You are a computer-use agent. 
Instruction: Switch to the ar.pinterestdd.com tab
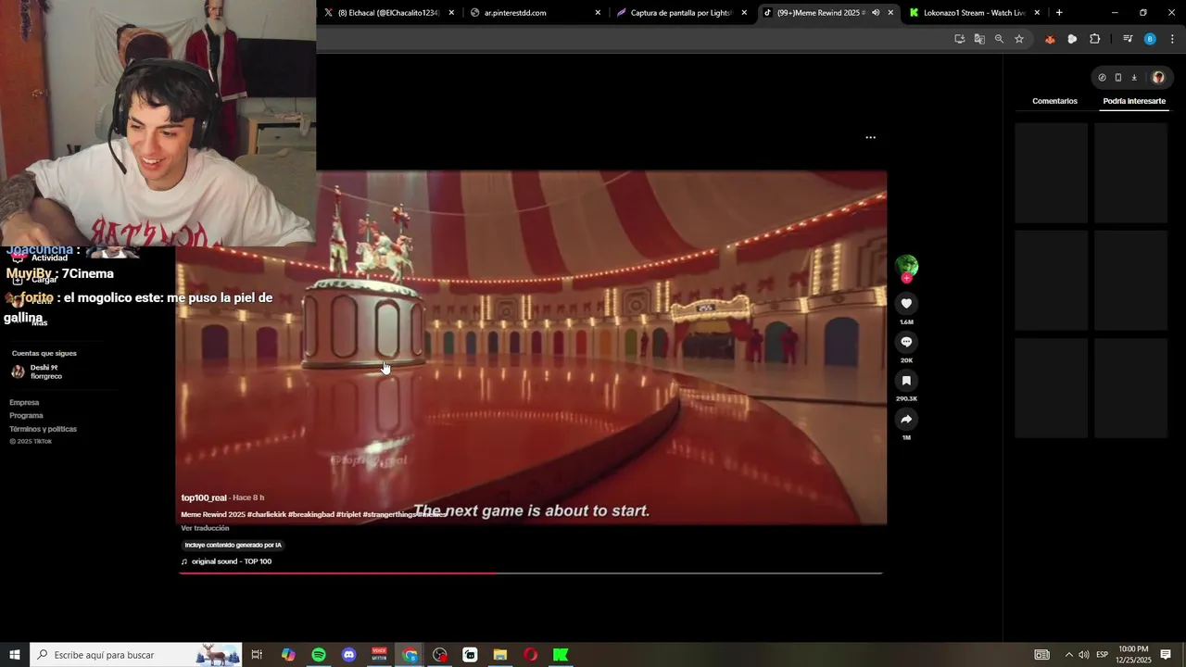tap(536, 13)
